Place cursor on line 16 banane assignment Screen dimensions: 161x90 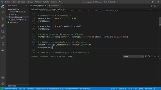(x=57, y=18)
